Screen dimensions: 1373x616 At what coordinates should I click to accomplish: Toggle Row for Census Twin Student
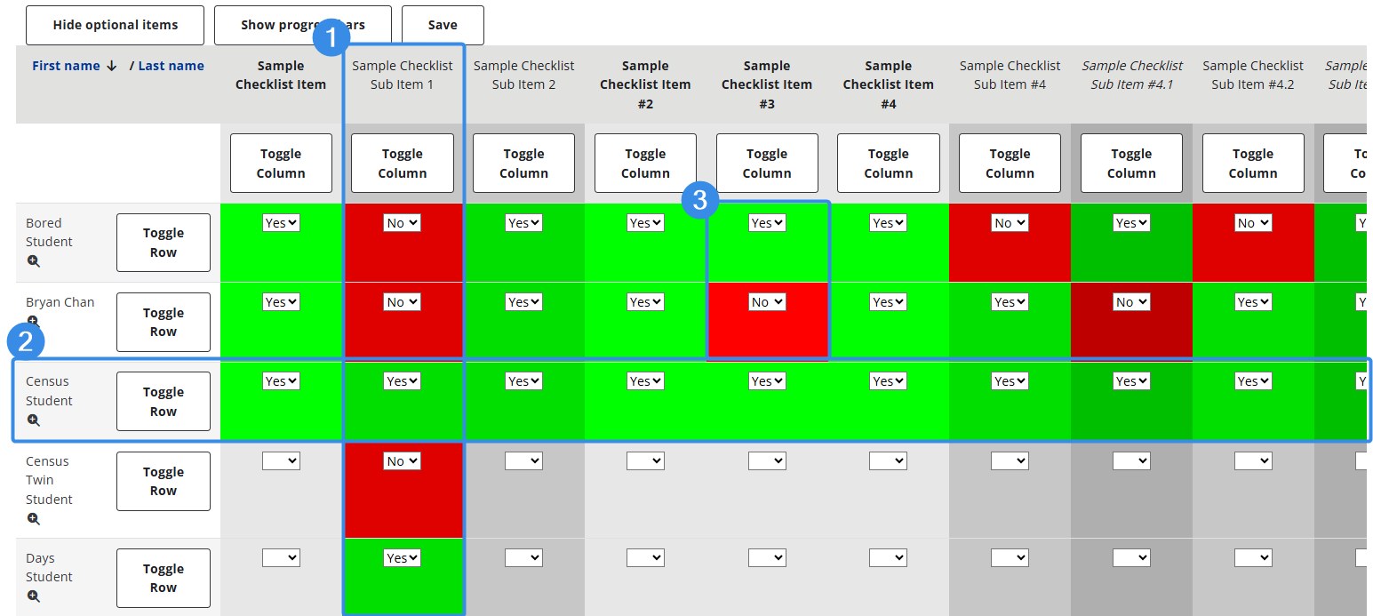coord(164,481)
